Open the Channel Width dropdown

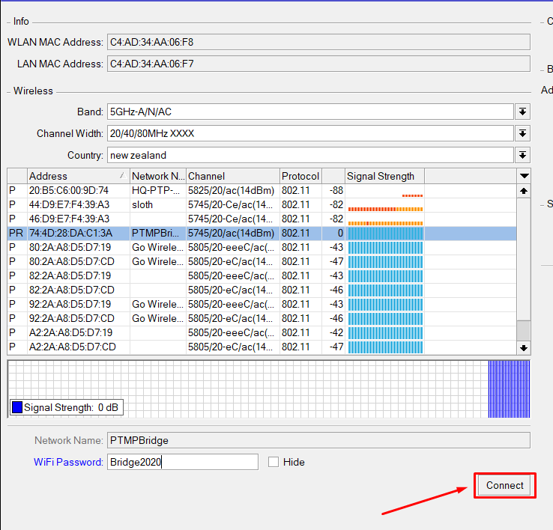522,133
